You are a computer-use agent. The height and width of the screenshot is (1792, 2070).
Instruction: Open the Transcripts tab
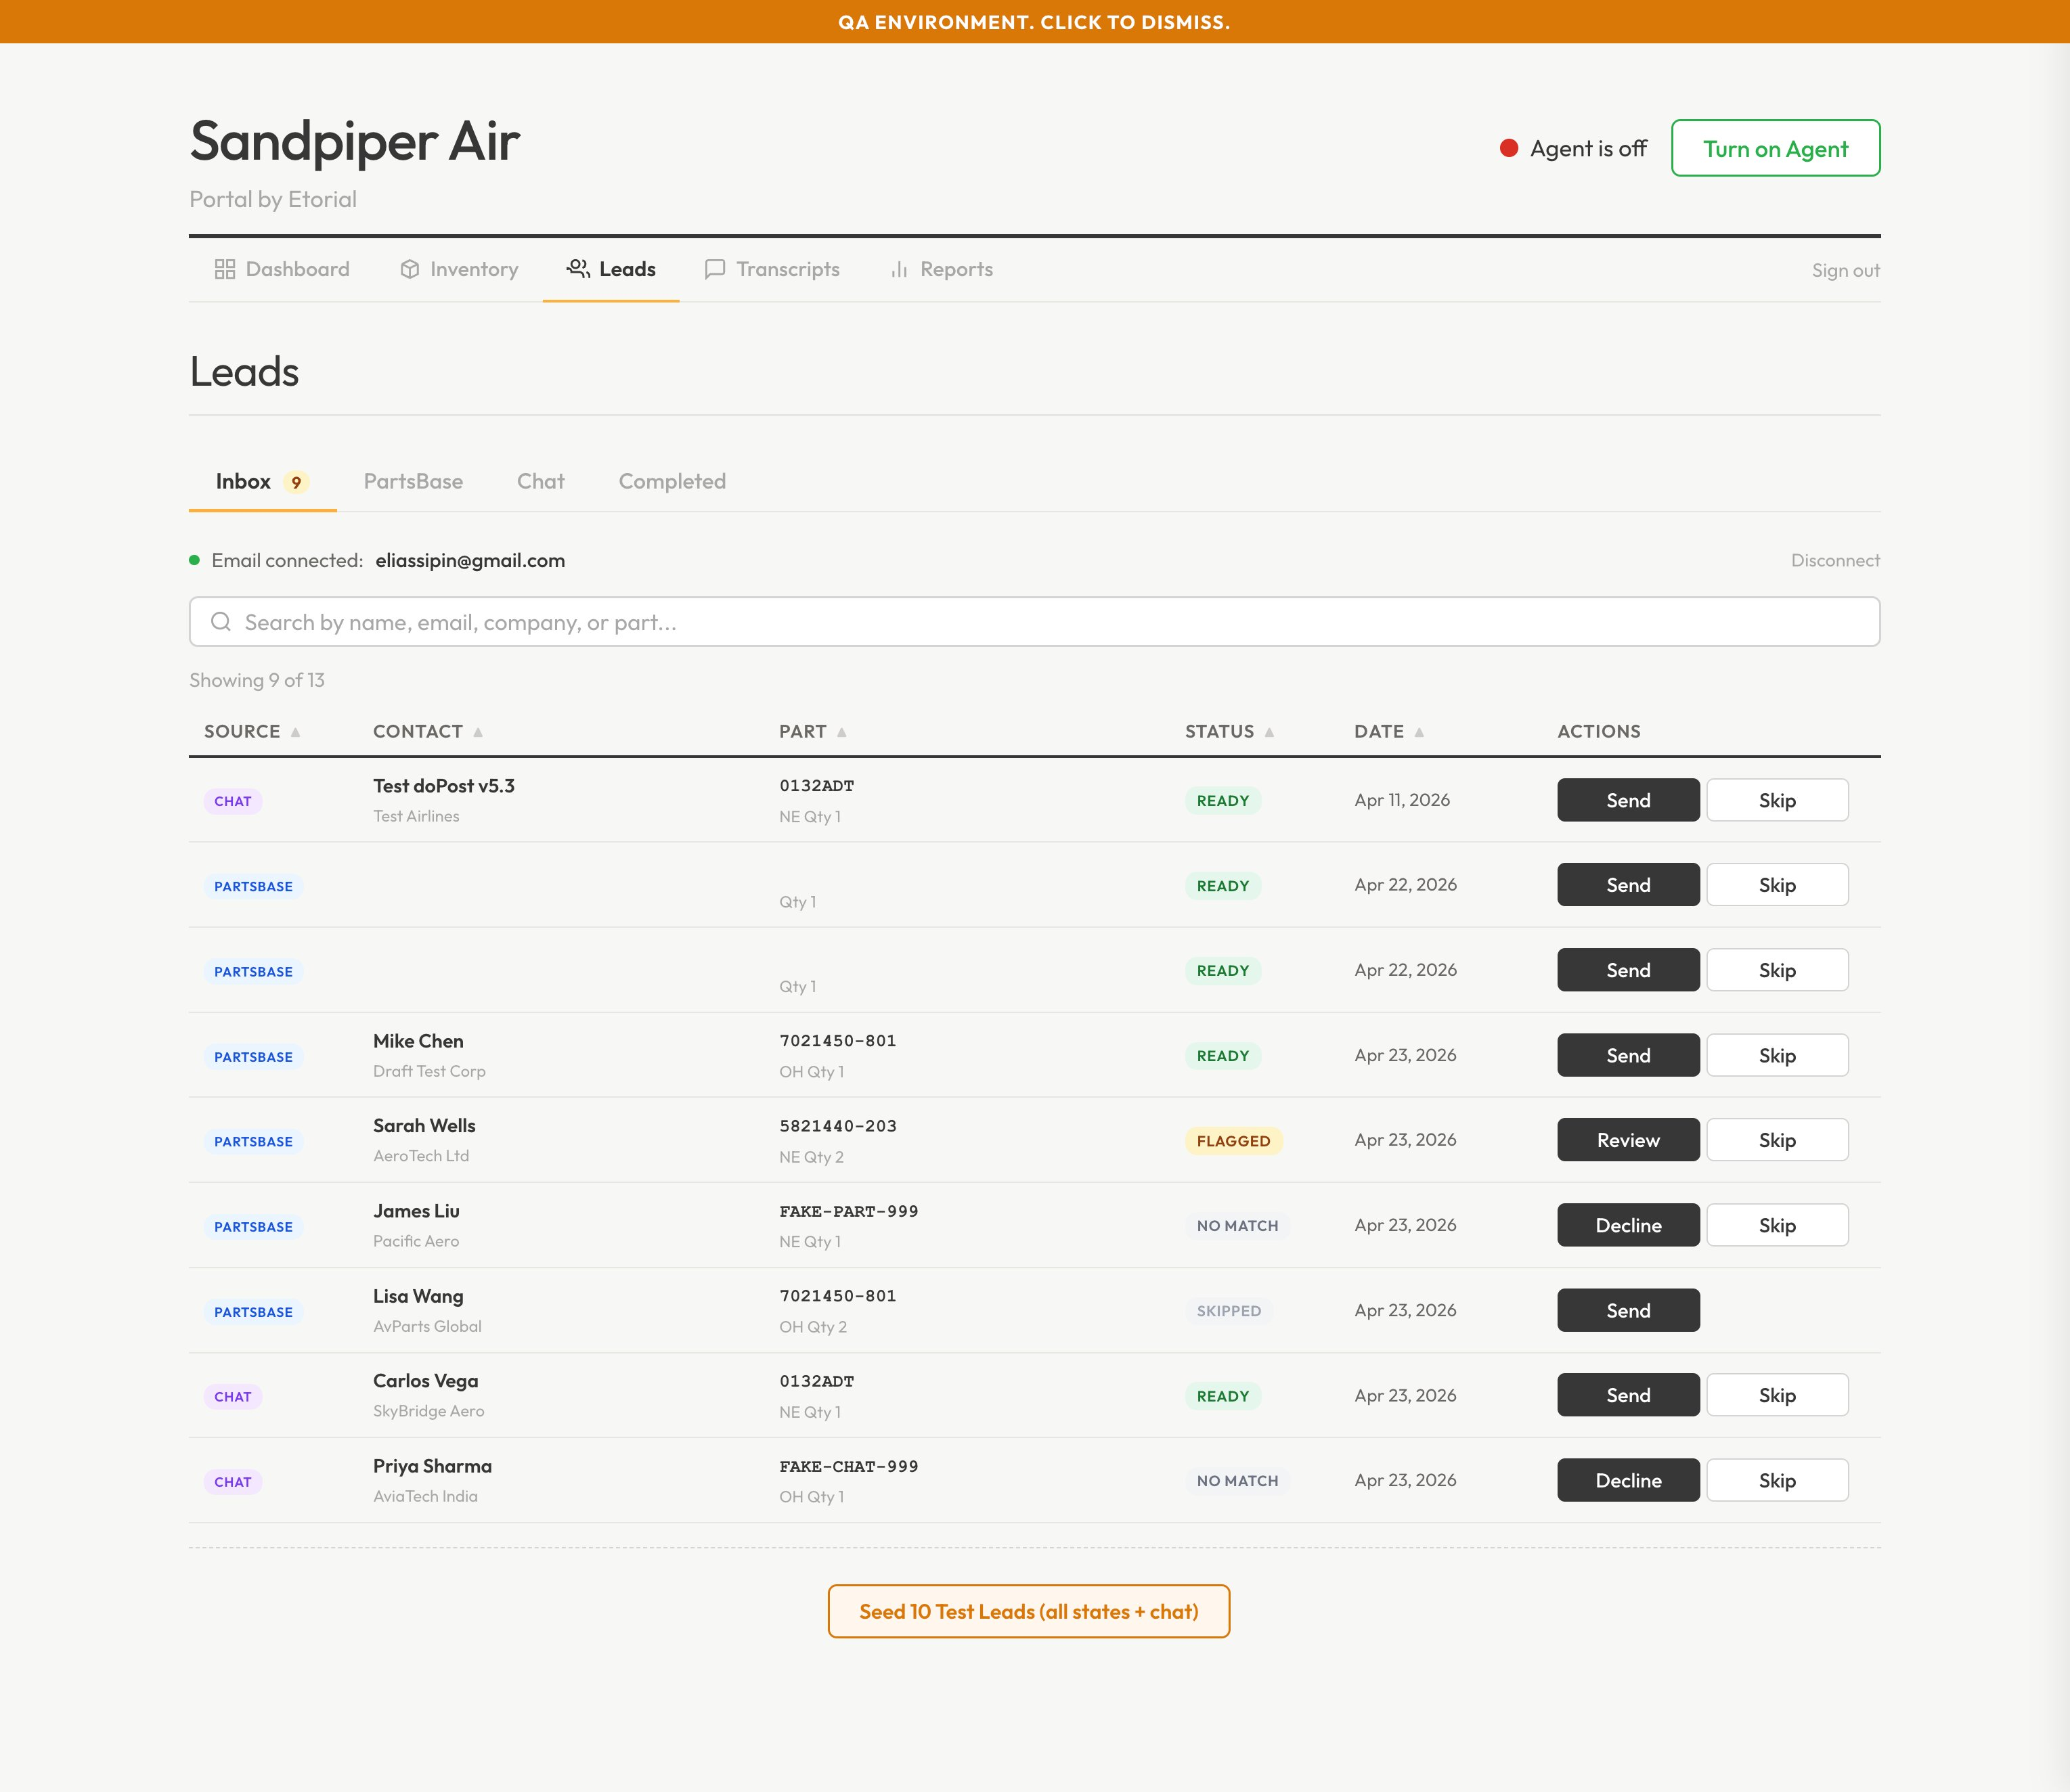pos(772,269)
